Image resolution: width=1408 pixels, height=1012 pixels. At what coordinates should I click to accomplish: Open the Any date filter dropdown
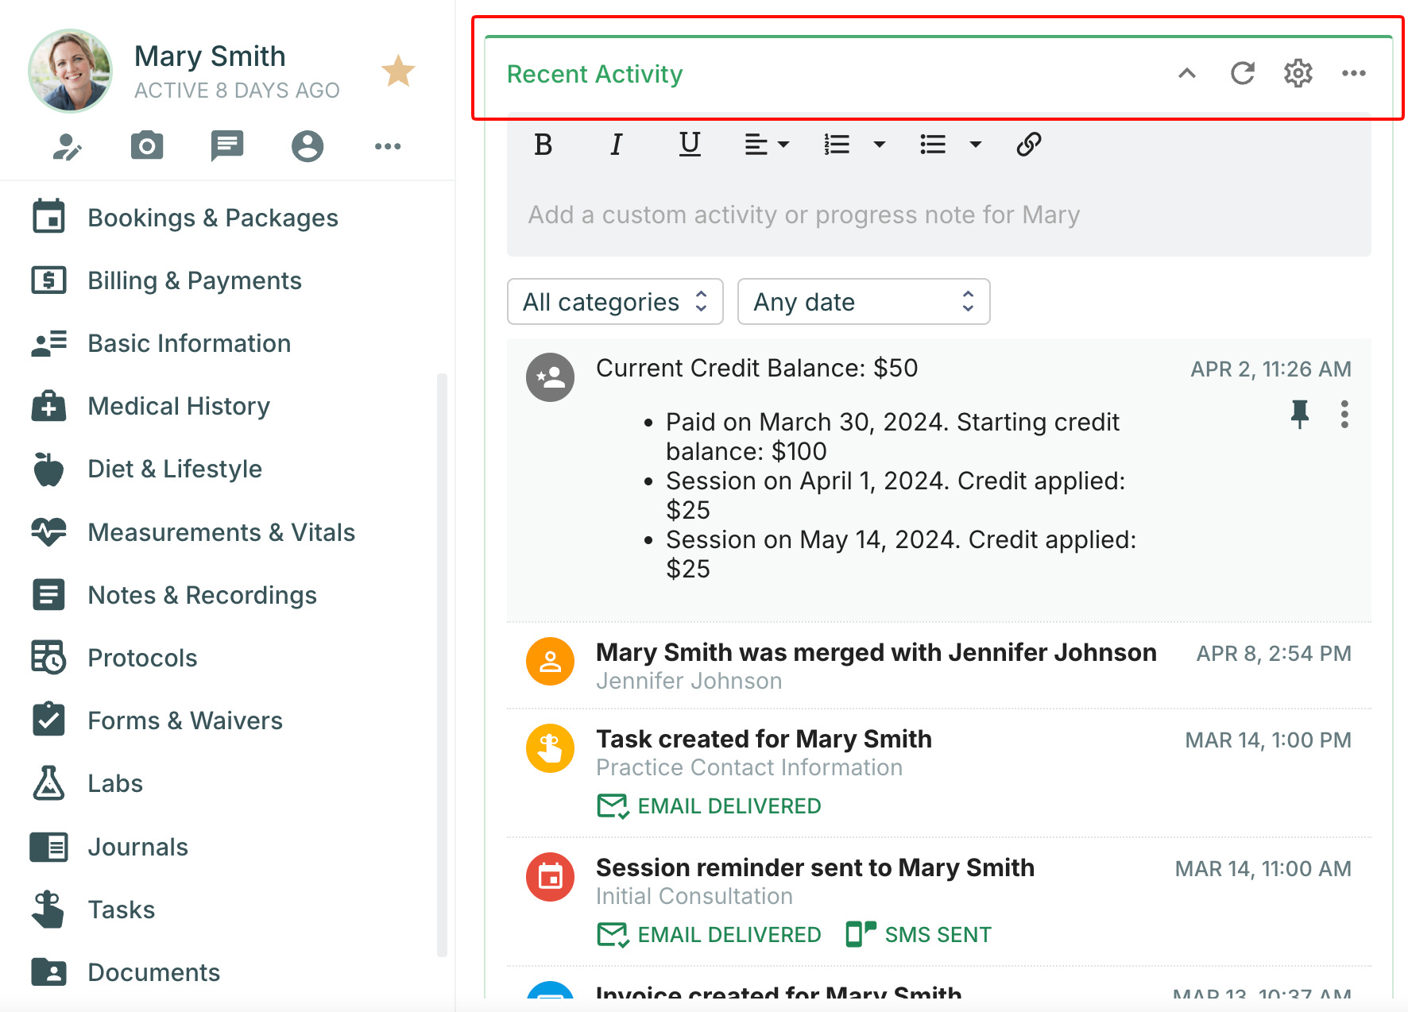pyautogui.click(x=863, y=302)
